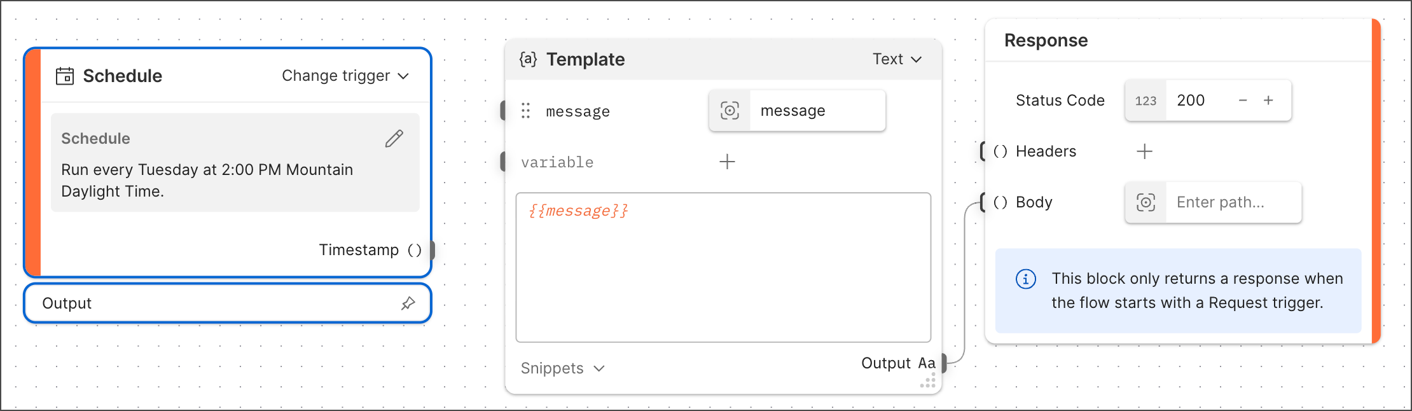Click the Body path picker icon
The height and width of the screenshot is (411, 1412).
click(1146, 202)
